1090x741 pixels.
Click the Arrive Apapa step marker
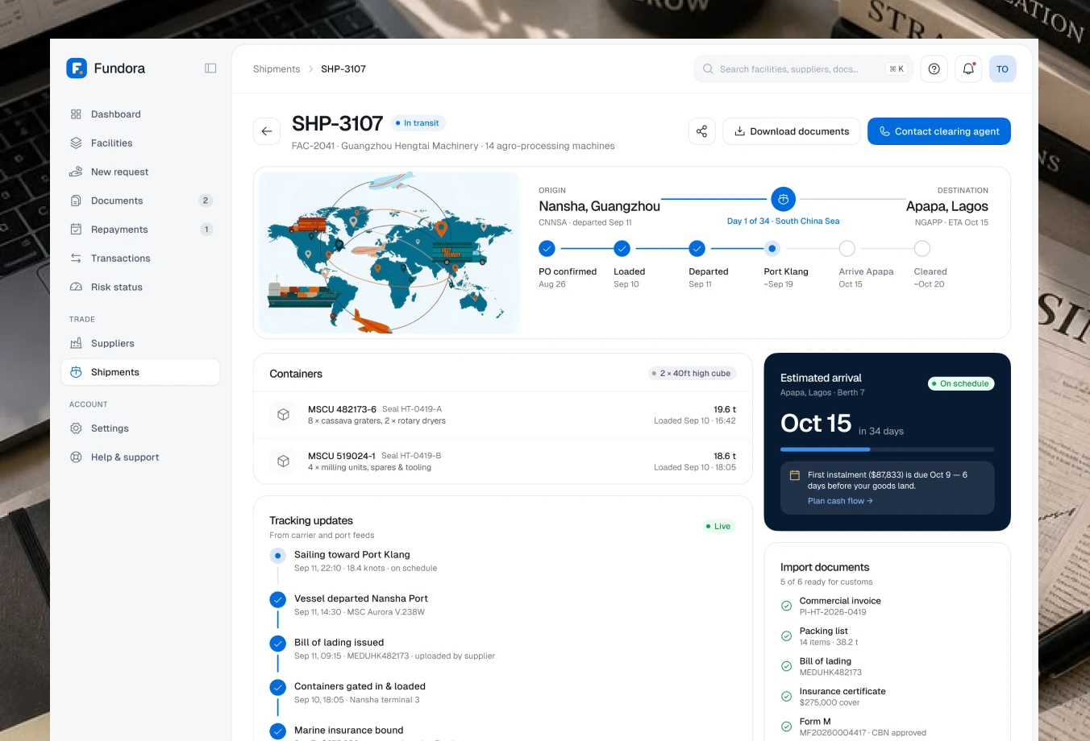coord(847,249)
